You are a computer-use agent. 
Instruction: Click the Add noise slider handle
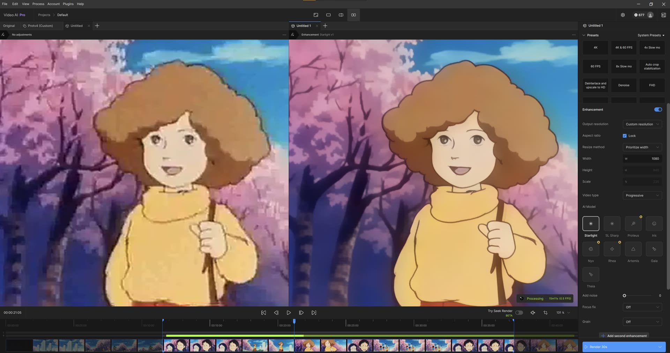624,295
